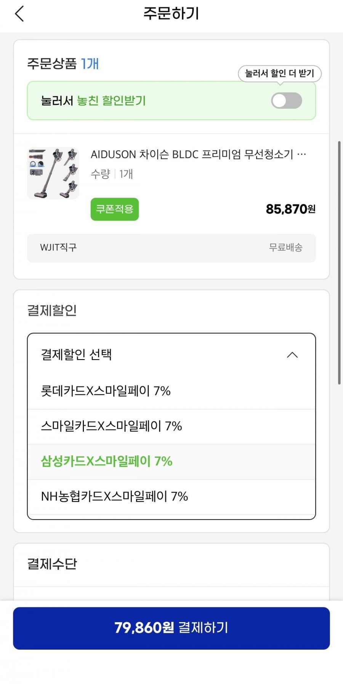Open the vacuum cleaner product thumbnail
Image resolution: width=343 pixels, height=684 pixels.
point(53,173)
